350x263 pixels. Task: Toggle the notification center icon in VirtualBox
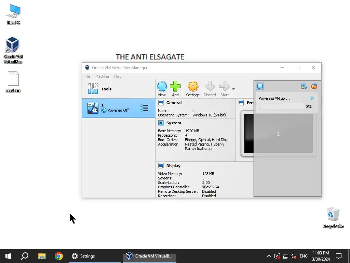(x=260, y=86)
